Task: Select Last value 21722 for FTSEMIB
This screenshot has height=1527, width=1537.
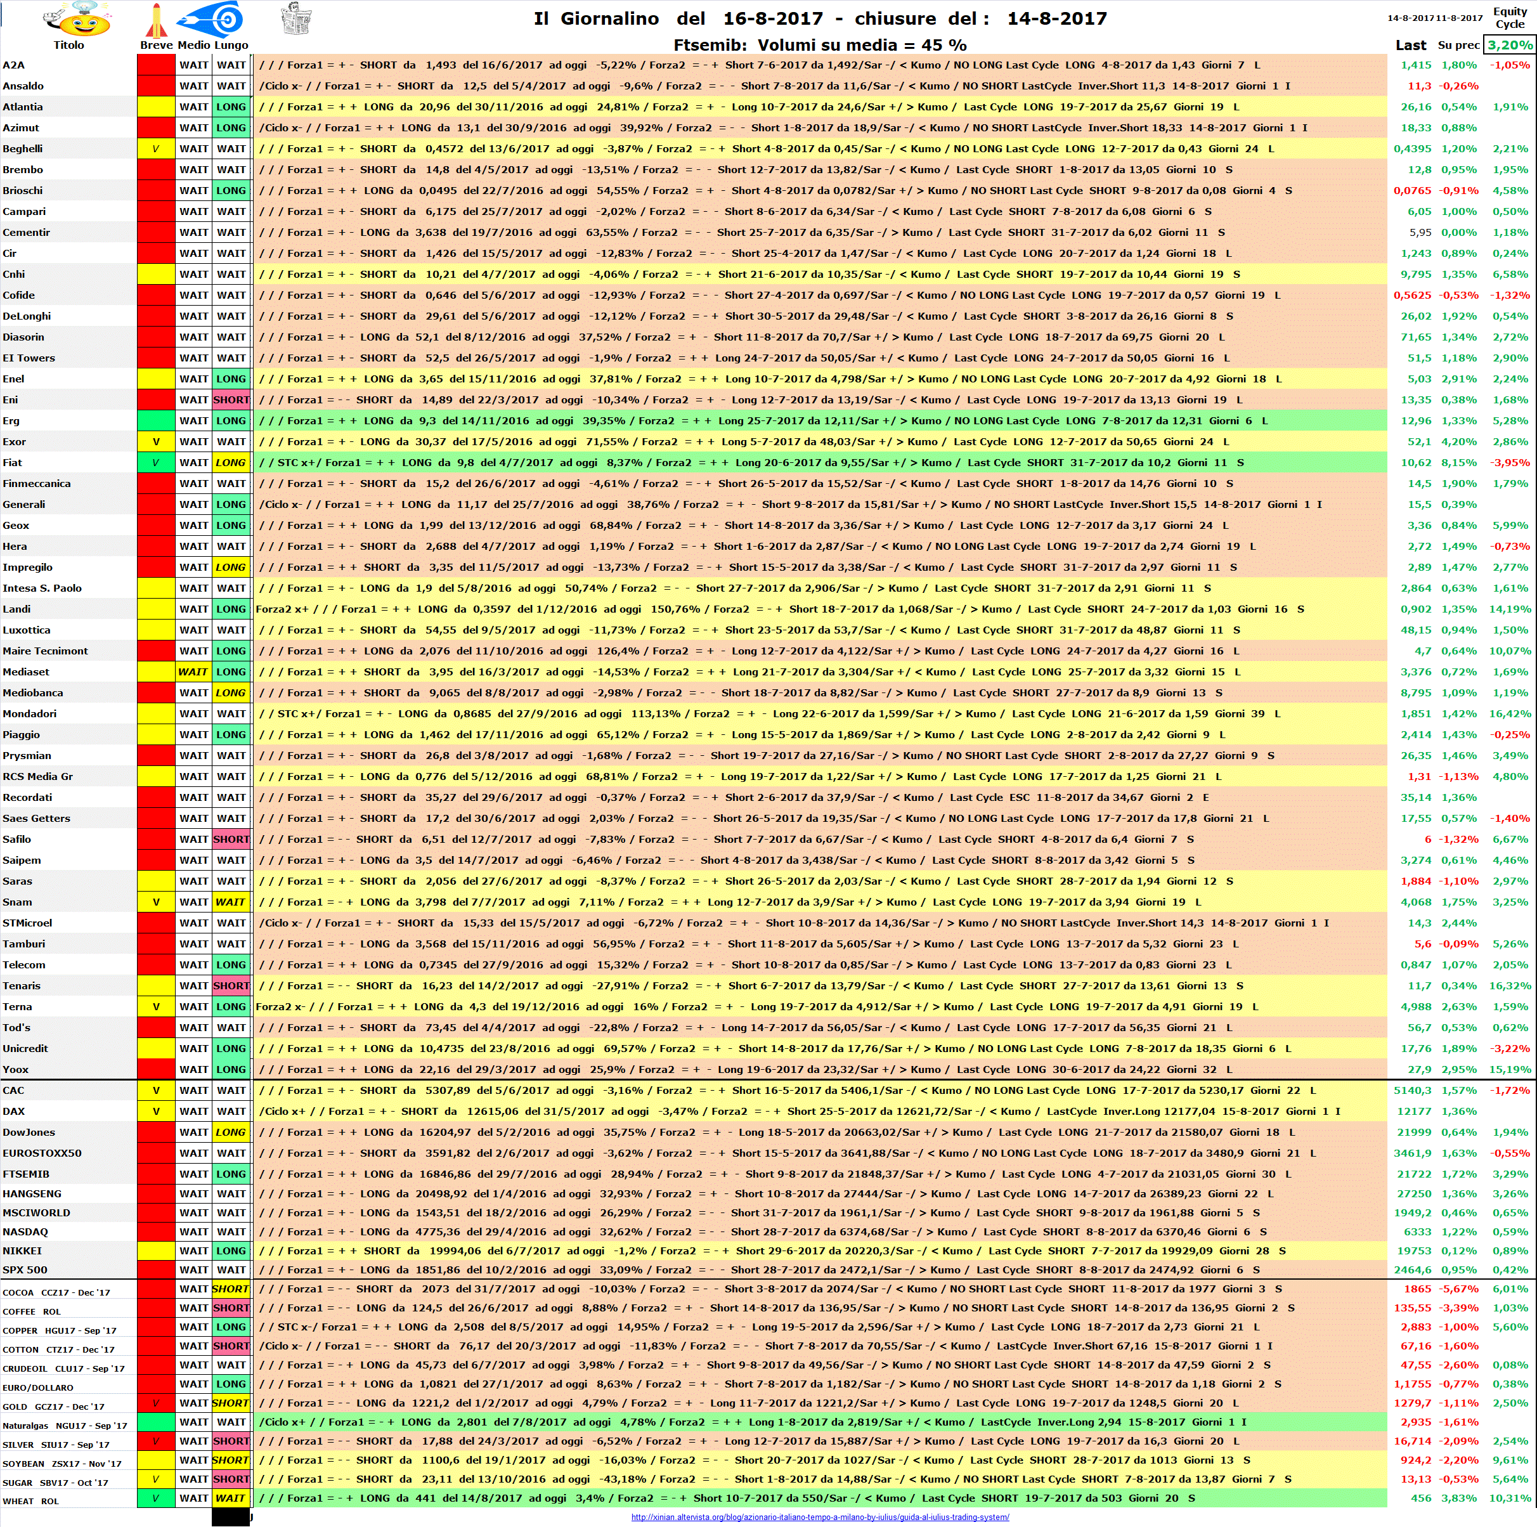Action: point(1414,1174)
